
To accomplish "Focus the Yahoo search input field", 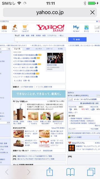I will pos(41,39).
